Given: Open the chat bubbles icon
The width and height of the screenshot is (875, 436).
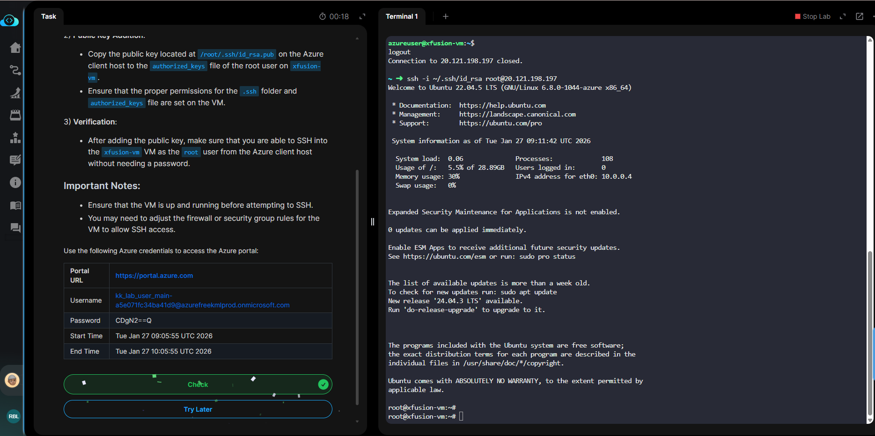Looking at the screenshot, I should [x=15, y=228].
